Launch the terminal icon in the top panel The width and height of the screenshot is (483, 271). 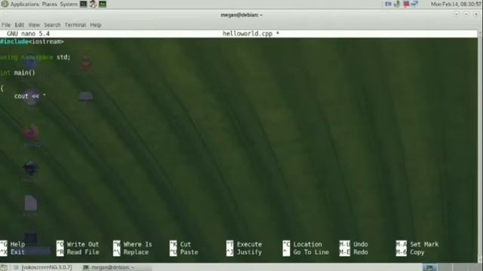tap(84, 4)
